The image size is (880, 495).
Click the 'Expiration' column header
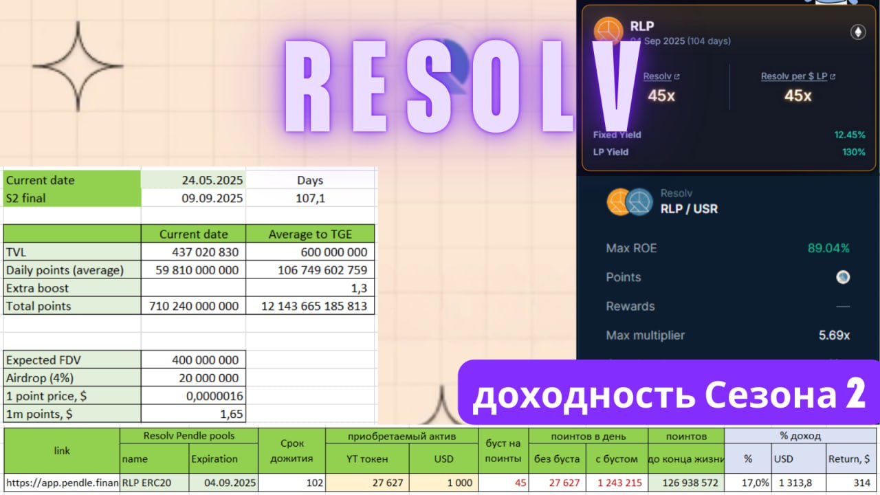(x=223, y=459)
